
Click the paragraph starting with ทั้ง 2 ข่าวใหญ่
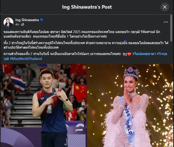point(86,45)
